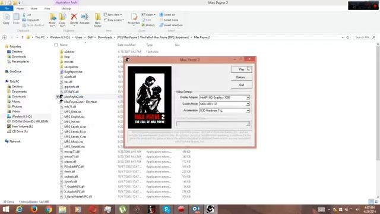The image size is (380, 214).
Task: Switch to the Share ribbon tab
Action: [34, 8]
